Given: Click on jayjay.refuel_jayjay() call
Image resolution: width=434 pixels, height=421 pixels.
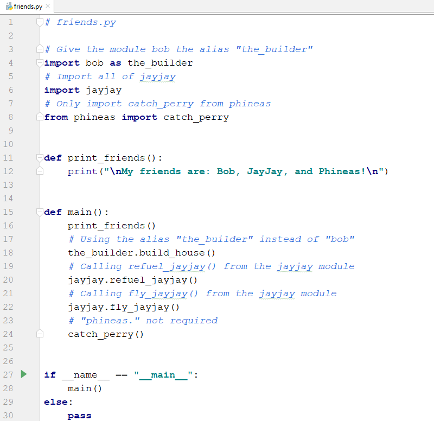Looking at the screenshot, I should coord(132,280).
